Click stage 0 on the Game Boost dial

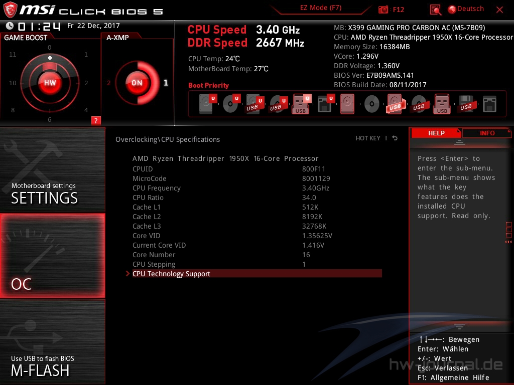50,48
